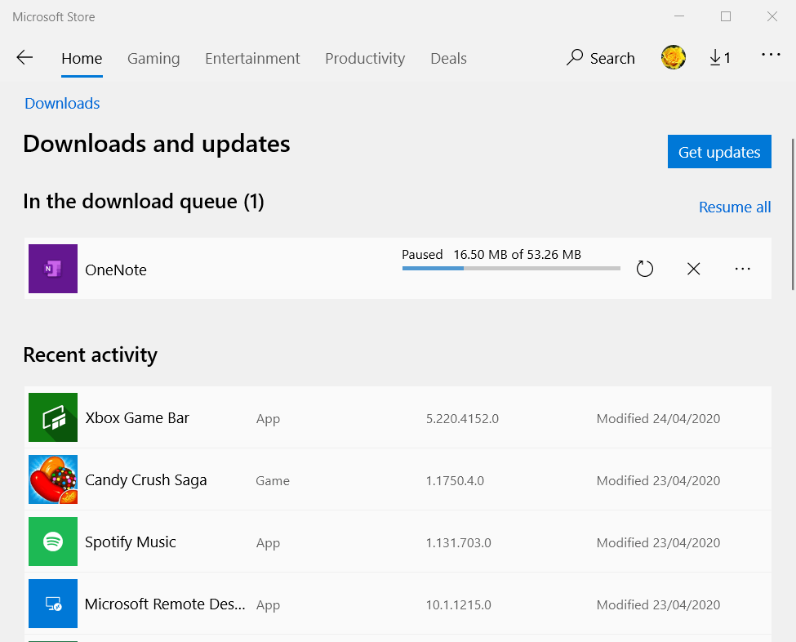
Task: Click the Candy Crush Saga icon
Action: (53, 479)
